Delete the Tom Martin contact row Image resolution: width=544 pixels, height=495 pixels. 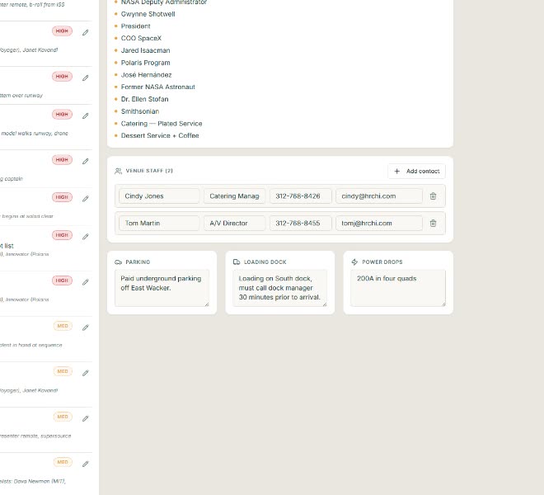tap(433, 223)
